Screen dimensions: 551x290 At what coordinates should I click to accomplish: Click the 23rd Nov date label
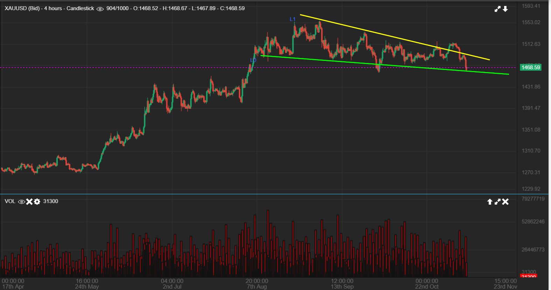505,287
